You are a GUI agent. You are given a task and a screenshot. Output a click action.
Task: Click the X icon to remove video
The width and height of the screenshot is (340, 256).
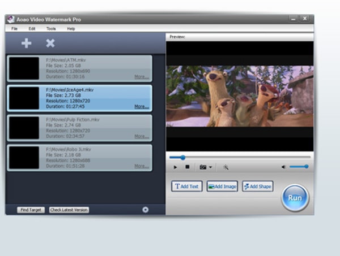[x=50, y=44]
